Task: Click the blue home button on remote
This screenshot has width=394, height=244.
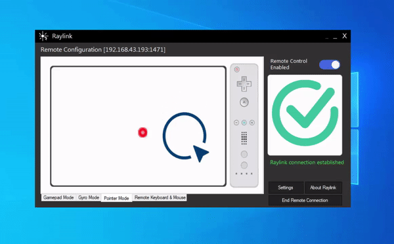Action: click(x=244, y=123)
